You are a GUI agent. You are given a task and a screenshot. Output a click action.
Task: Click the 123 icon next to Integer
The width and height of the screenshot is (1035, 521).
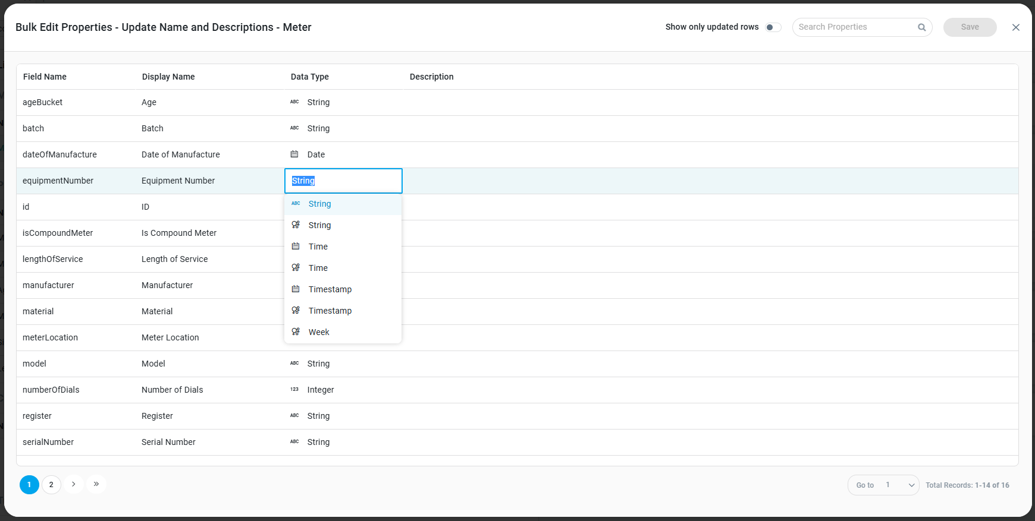coord(294,390)
